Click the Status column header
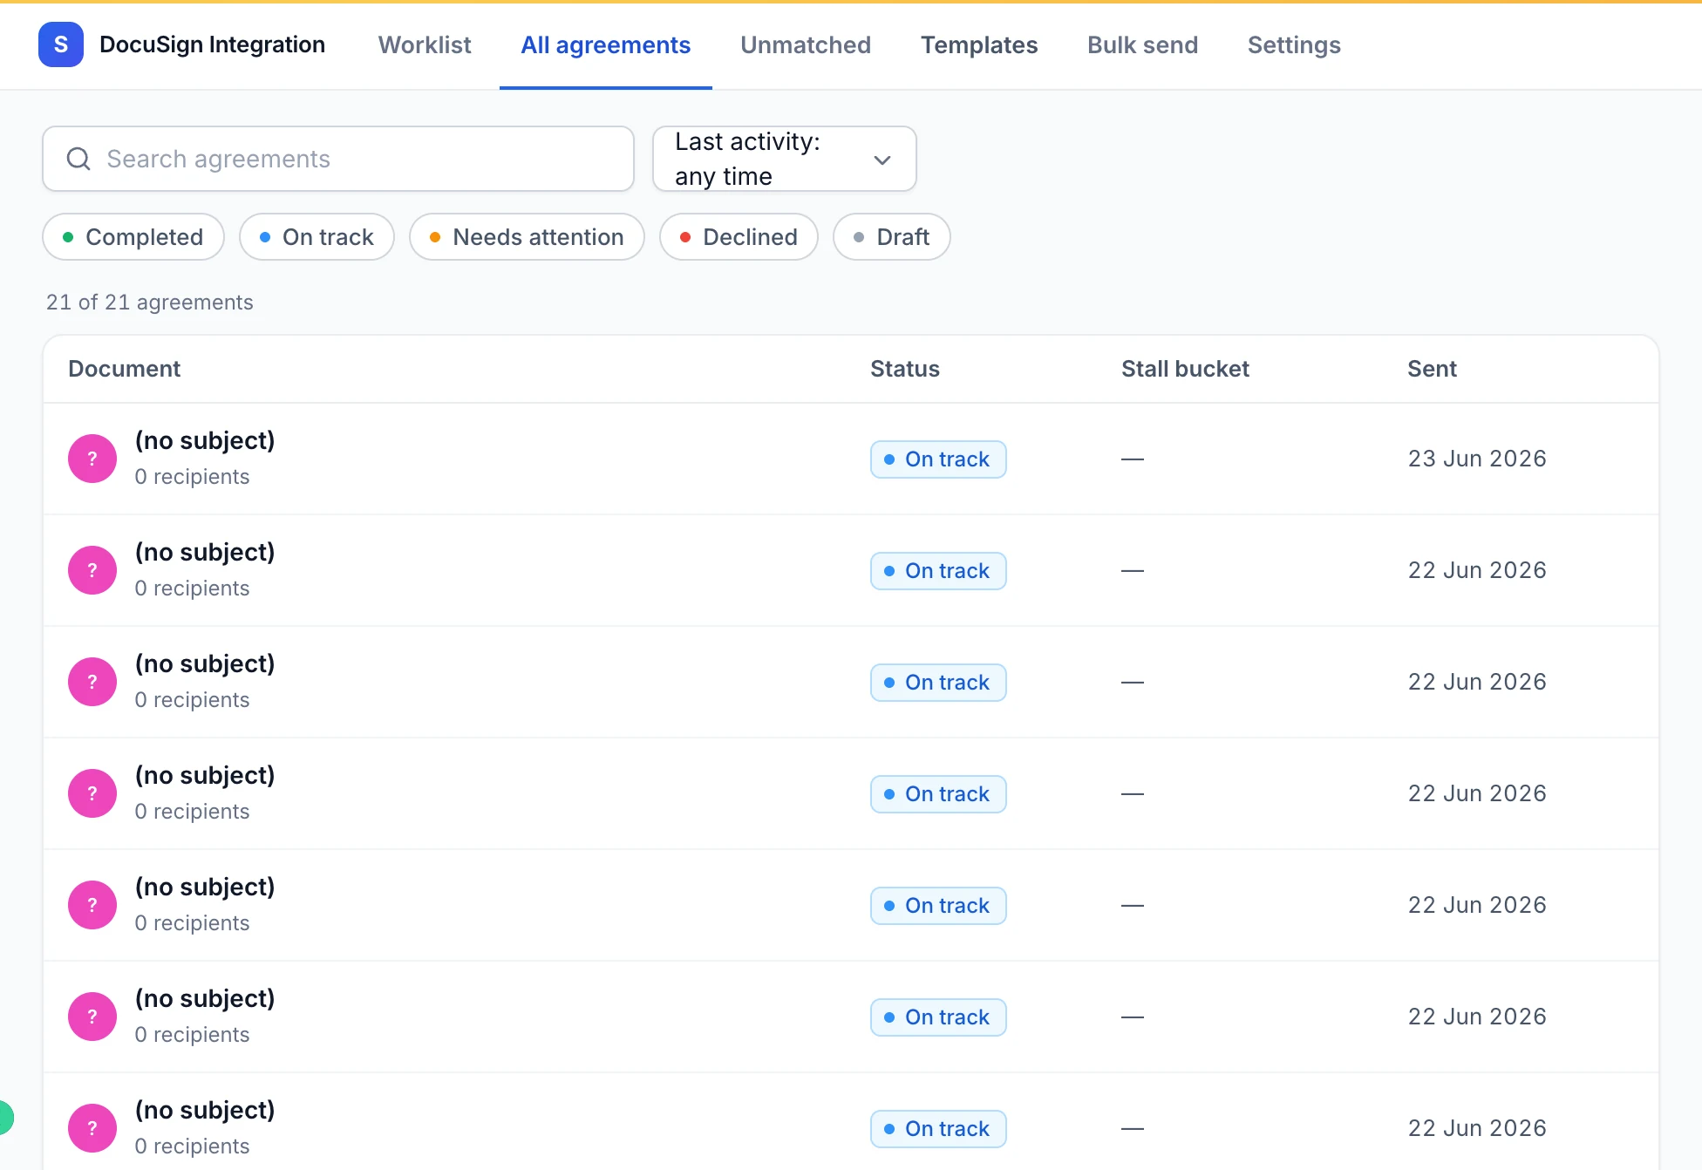 click(x=905, y=369)
